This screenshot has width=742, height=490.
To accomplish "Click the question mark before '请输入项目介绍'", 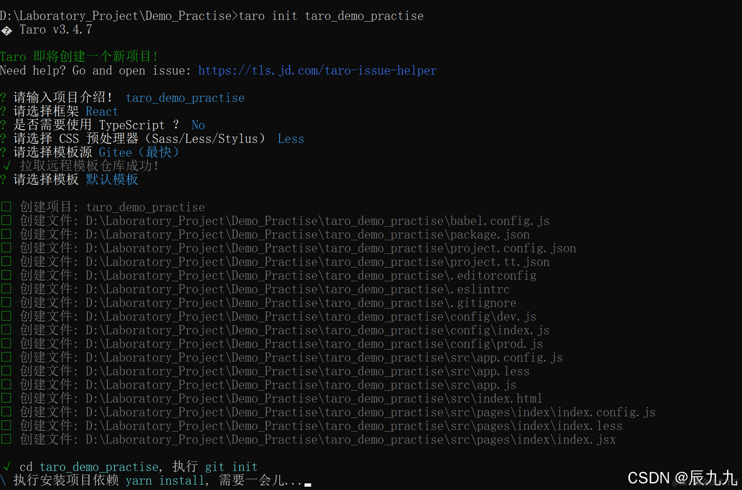I will (3, 98).
